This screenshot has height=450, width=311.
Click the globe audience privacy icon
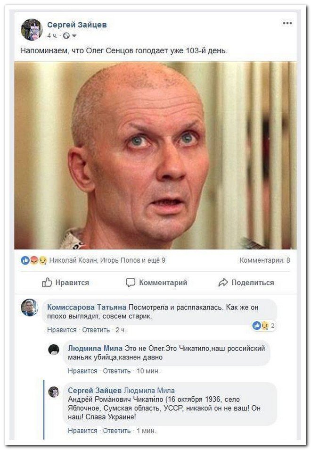66,36
